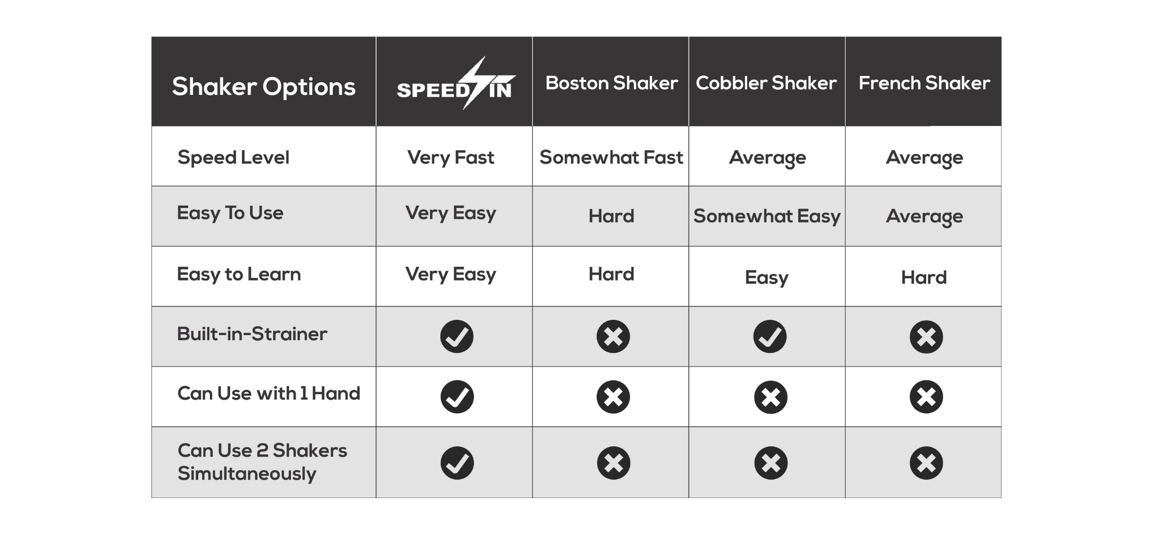Click French Shaker's one-hand use X icon
1153x534 pixels.
pos(926,397)
